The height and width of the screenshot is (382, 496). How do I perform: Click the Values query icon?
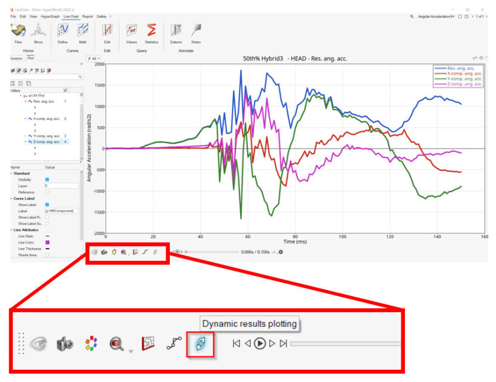click(131, 31)
